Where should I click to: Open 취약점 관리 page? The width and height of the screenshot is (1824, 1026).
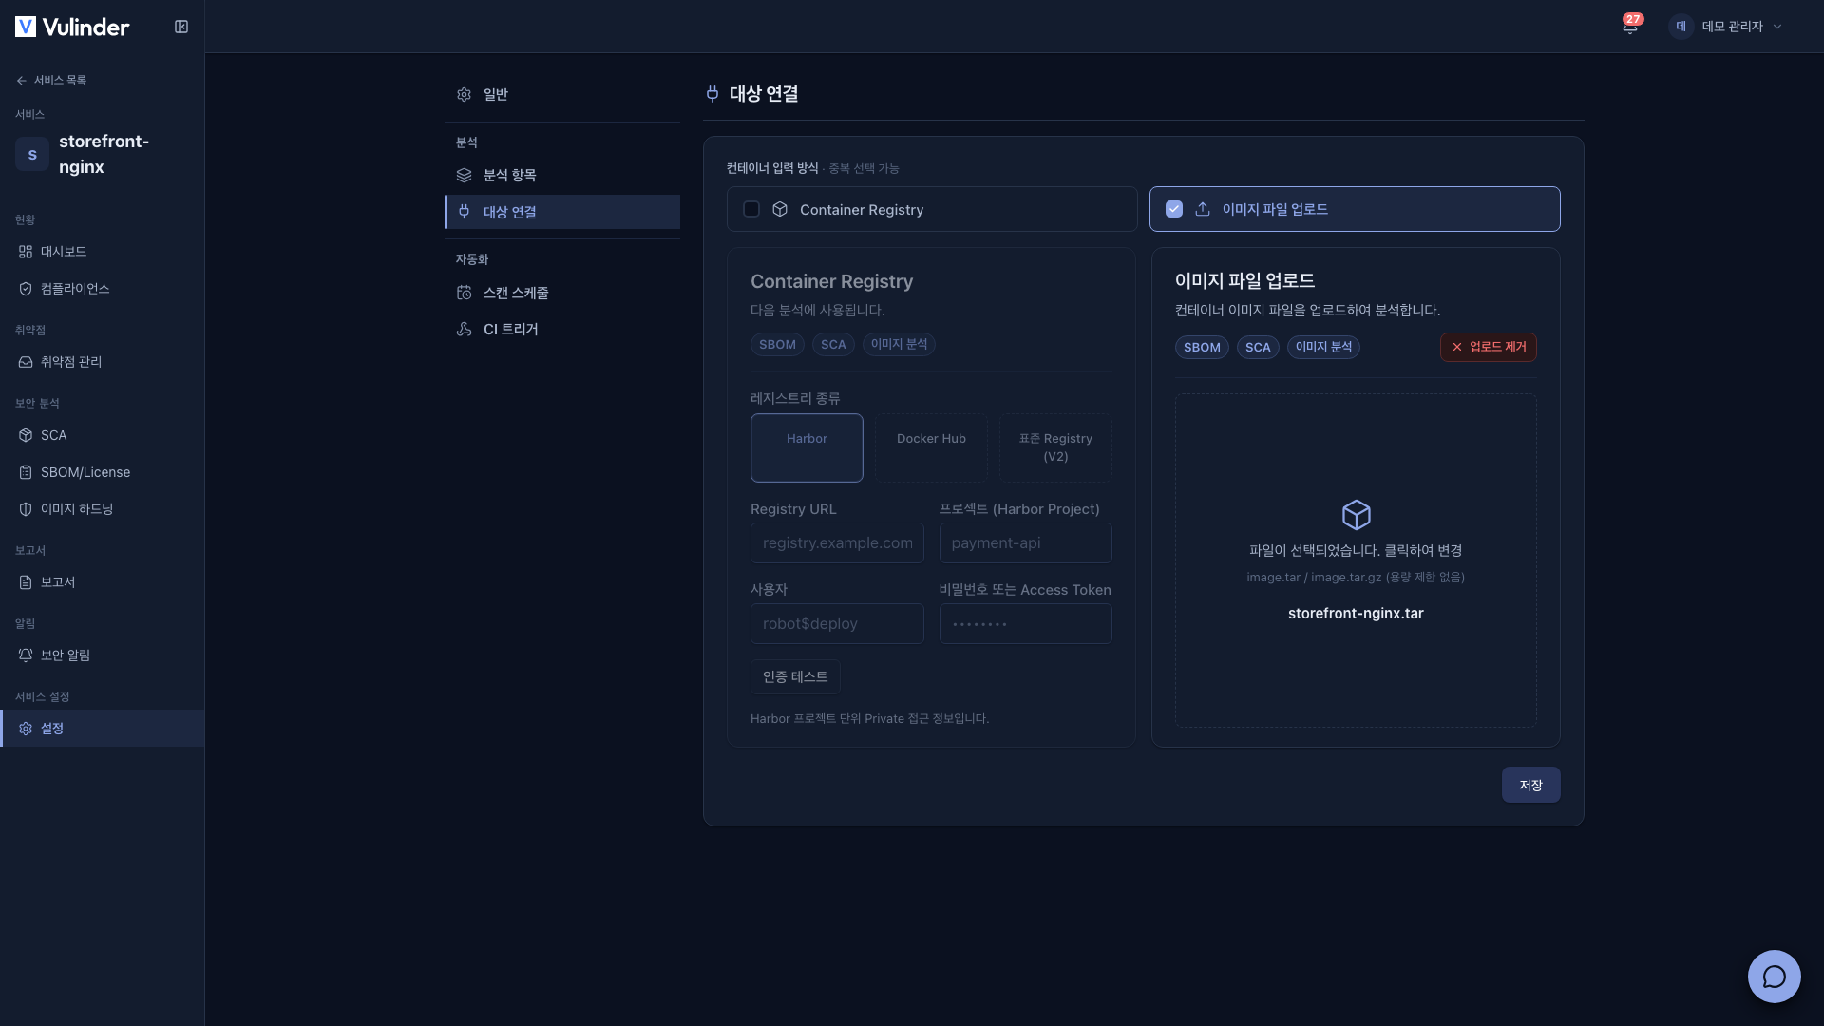point(102,362)
